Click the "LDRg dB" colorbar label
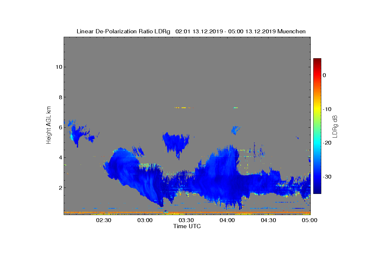Image resolution: width=384 pixels, height=256 pixels. click(x=335, y=126)
